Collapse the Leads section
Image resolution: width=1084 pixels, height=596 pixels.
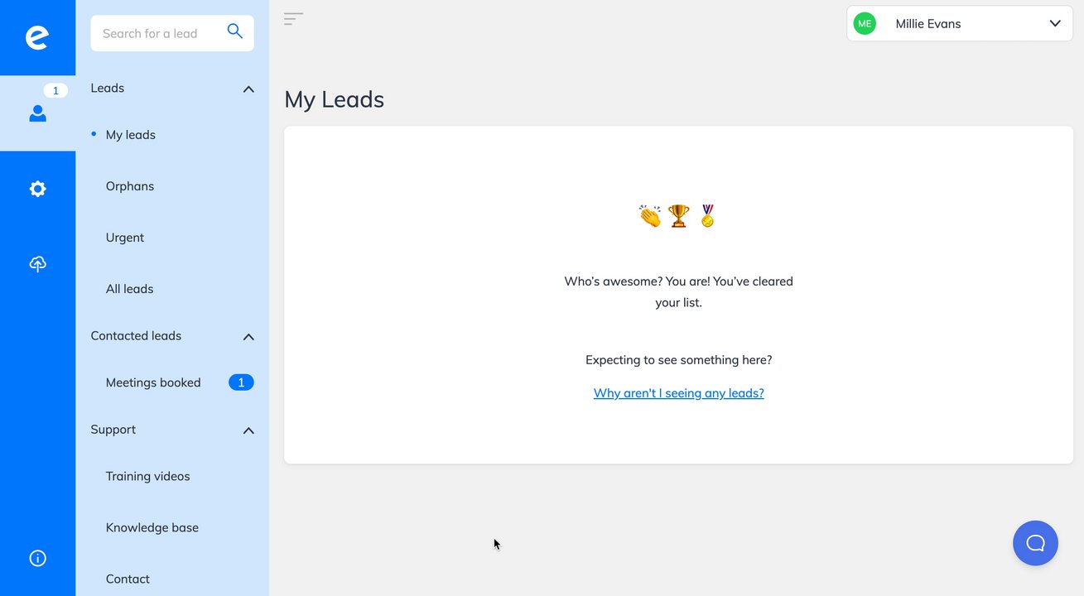[248, 89]
